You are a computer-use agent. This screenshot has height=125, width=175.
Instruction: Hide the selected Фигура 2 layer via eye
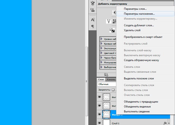coord(99,114)
